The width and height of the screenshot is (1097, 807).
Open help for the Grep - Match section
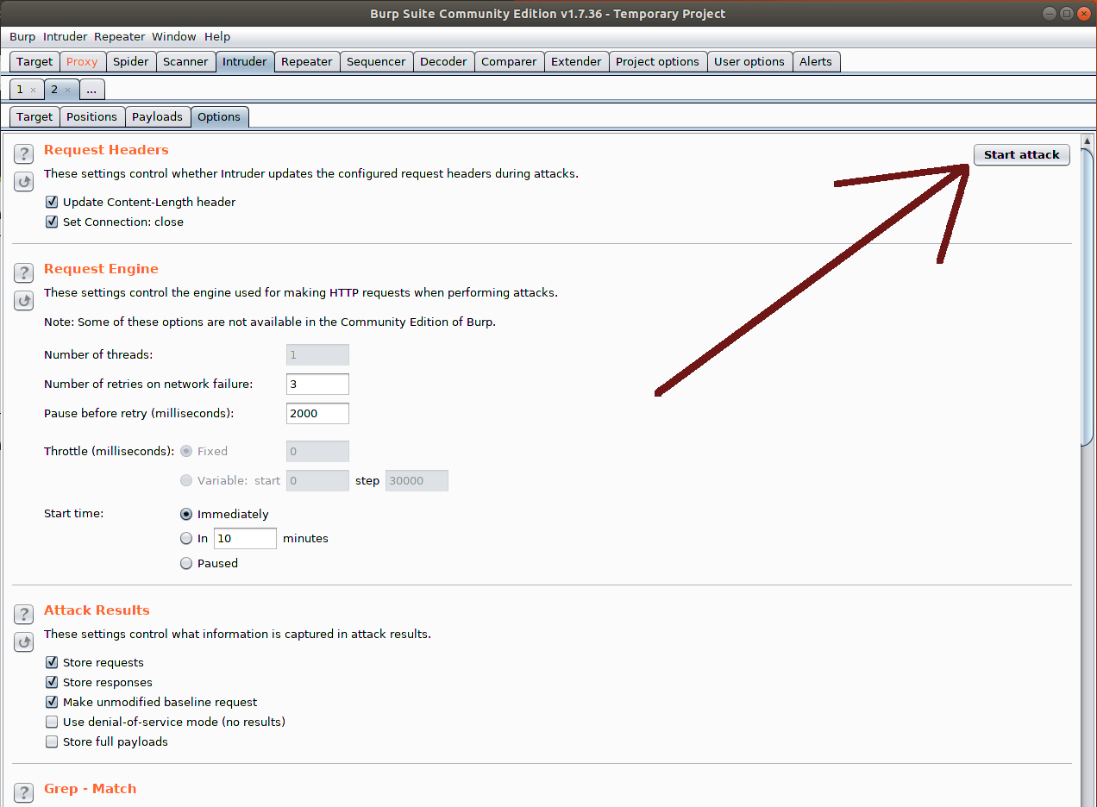(24, 793)
